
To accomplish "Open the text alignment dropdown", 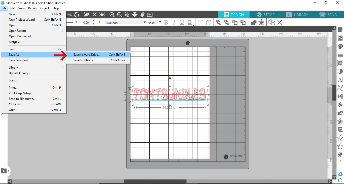I will point(190,23).
